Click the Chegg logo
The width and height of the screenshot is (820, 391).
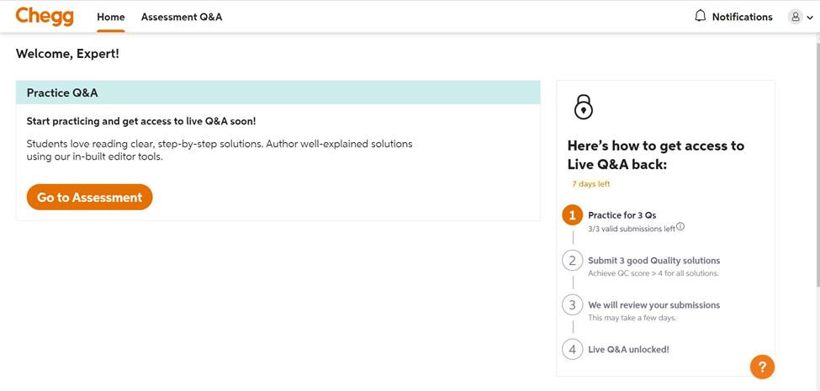coord(45,17)
